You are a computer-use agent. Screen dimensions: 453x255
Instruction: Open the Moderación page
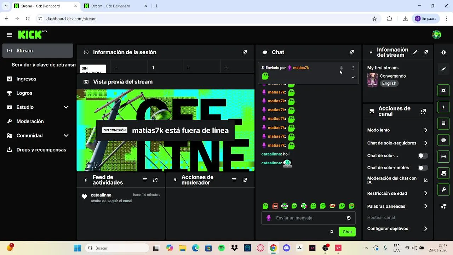point(38,121)
